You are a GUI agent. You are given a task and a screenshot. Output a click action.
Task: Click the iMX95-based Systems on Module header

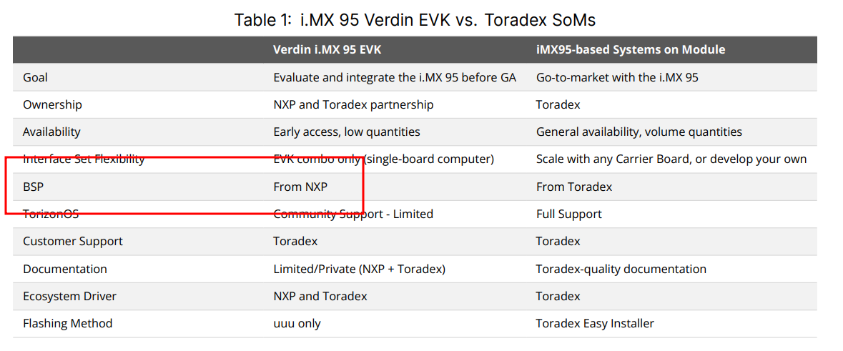(x=631, y=49)
